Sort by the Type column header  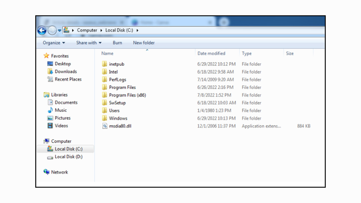coord(247,53)
